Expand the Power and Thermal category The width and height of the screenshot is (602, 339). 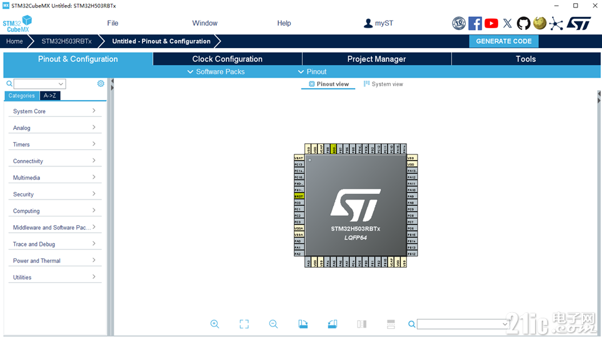click(54, 261)
